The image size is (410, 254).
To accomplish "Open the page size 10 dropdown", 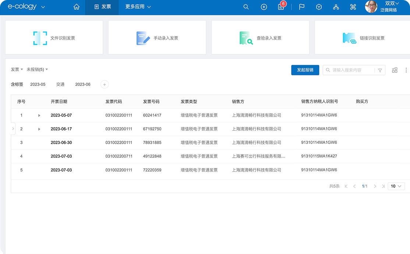I will (x=396, y=186).
